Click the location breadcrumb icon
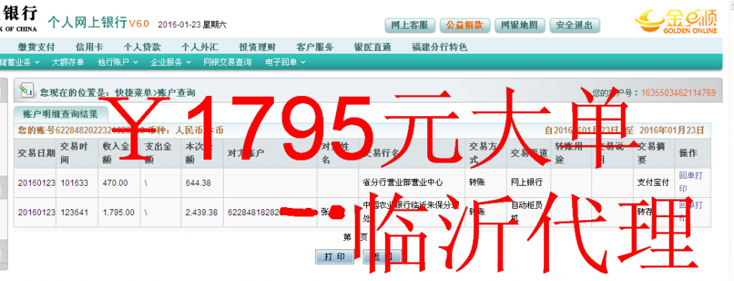 tap(27, 90)
